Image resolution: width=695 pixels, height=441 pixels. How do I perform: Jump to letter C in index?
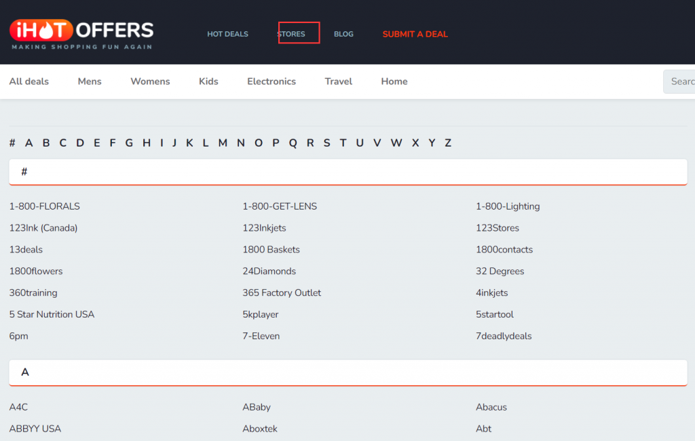(x=63, y=142)
